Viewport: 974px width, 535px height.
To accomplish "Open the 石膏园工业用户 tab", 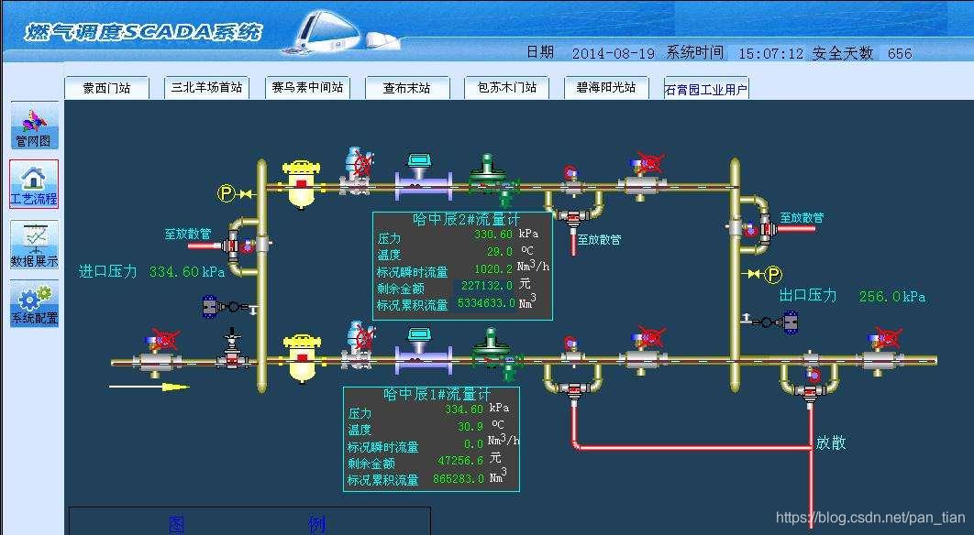I will point(703,87).
